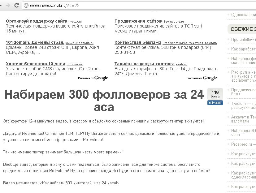Click ad text Домены, более 240 стран

click(x=53, y=50)
